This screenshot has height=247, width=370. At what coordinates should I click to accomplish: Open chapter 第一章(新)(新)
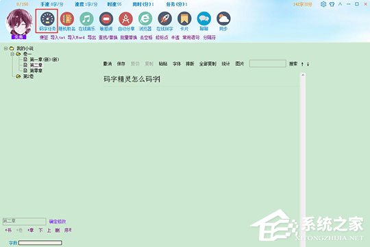click(44, 60)
